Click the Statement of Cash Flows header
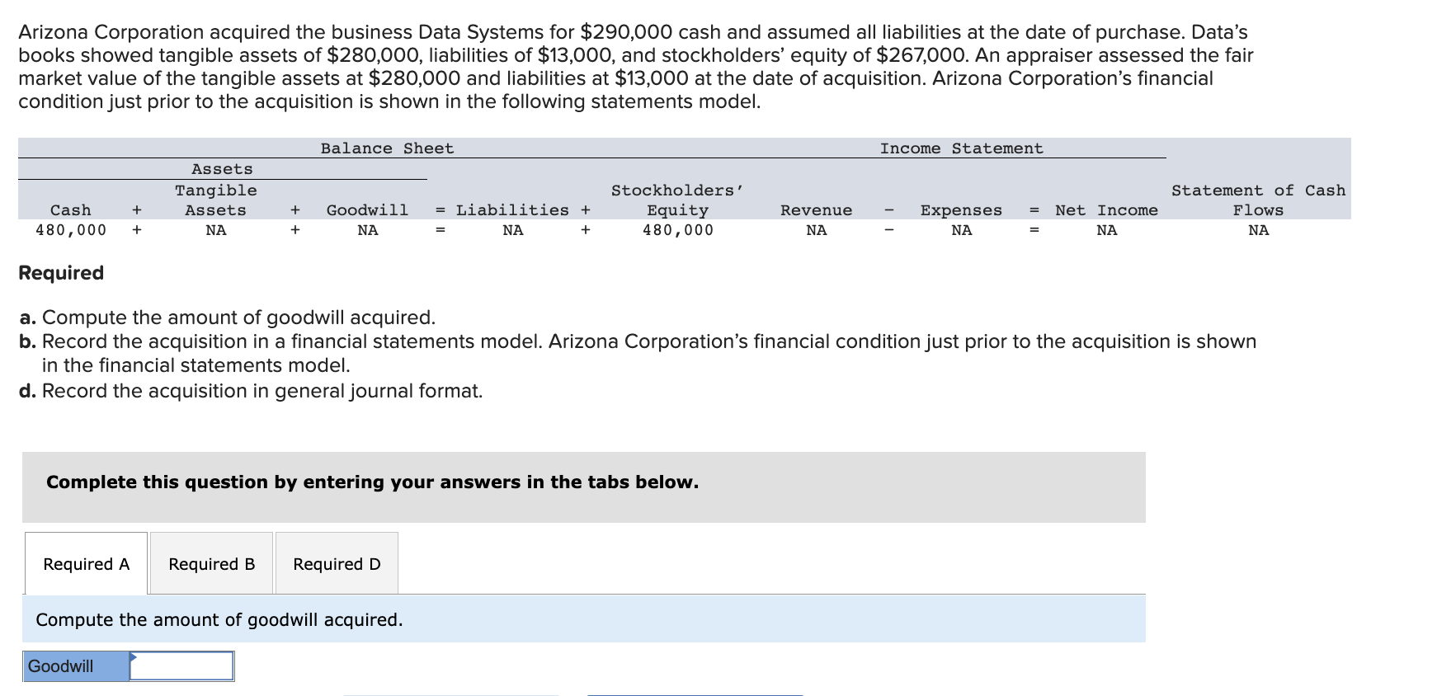1437x696 pixels. coord(1258,200)
